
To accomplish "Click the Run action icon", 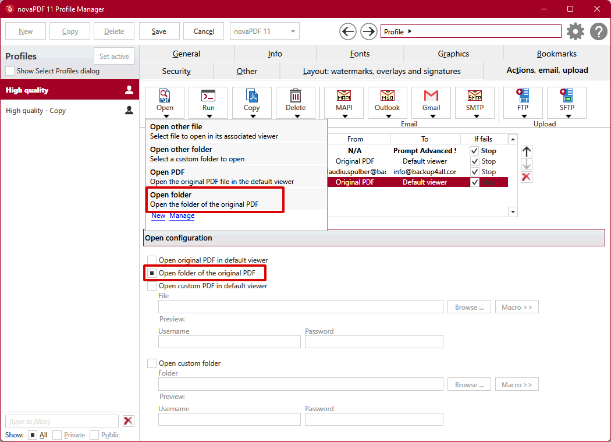I will (x=208, y=97).
